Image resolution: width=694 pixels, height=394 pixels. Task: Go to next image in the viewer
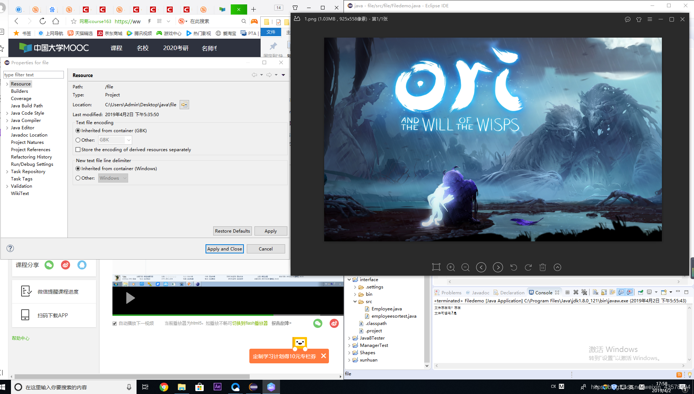click(498, 267)
